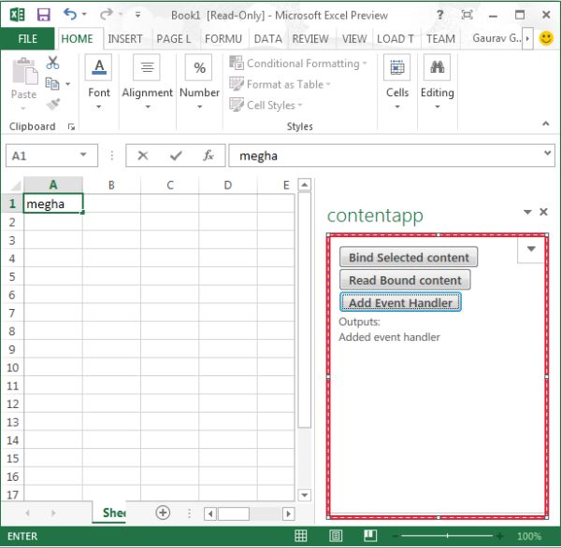Open the app menu arrow inside contentapp frame
Image resolution: width=561 pixels, height=548 pixels.
(531, 248)
